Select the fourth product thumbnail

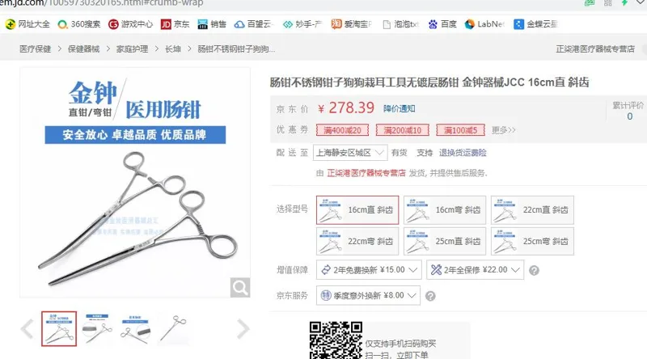tap(173, 329)
